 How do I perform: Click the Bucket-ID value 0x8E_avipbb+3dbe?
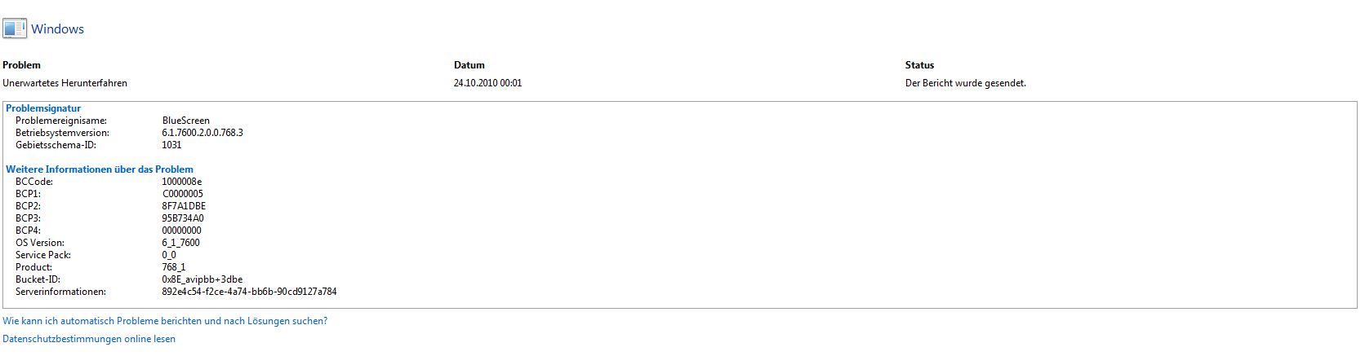tap(202, 279)
